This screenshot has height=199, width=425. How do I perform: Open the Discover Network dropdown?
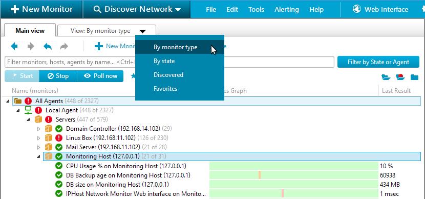(x=137, y=9)
